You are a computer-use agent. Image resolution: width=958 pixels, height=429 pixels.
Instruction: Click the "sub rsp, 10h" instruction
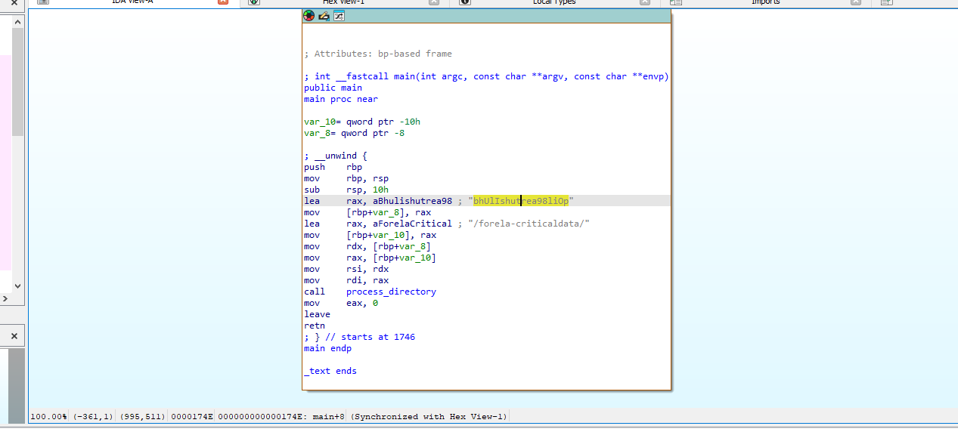click(x=346, y=190)
